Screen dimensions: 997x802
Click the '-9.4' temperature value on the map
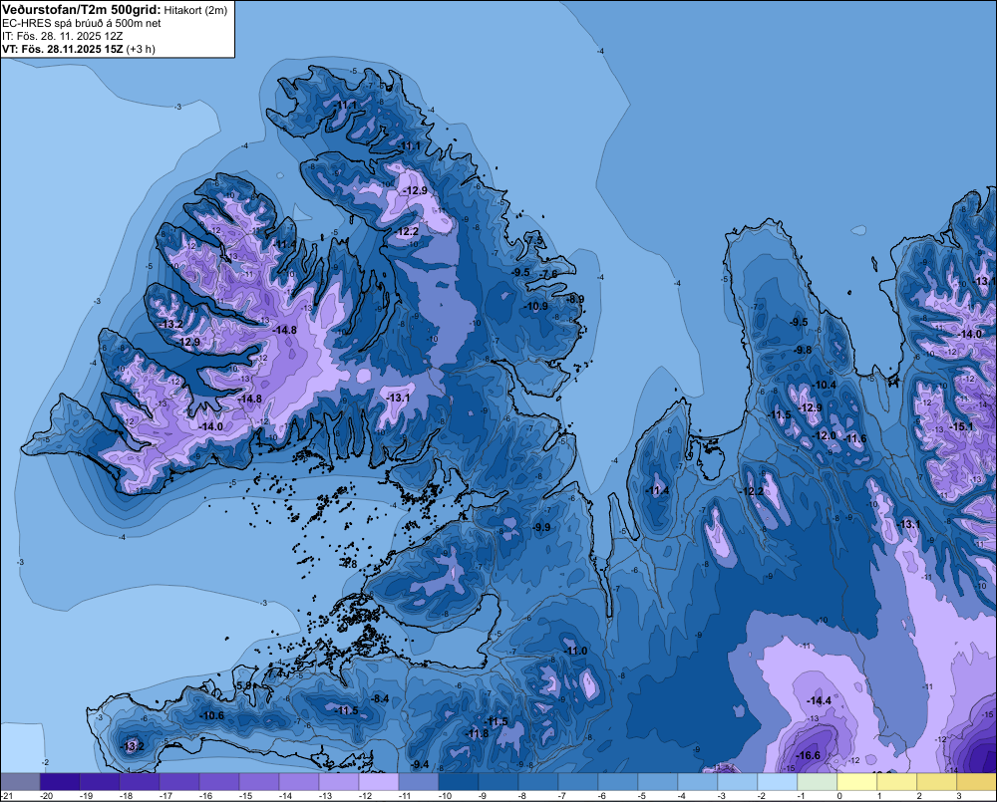click(420, 764)
